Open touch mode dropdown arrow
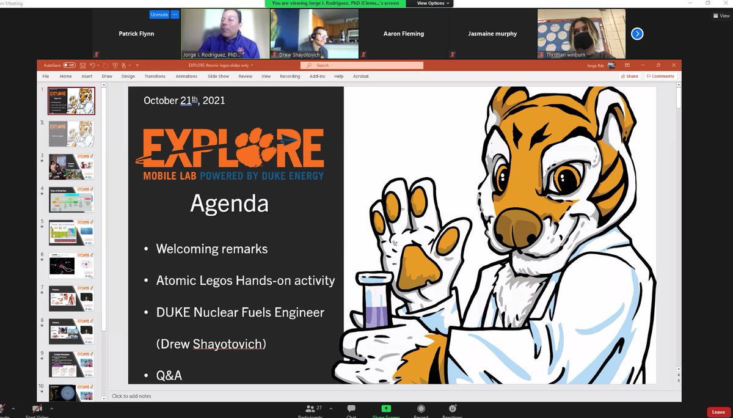Viewport: 733px width, 418px height. click(x=129, y=65)
